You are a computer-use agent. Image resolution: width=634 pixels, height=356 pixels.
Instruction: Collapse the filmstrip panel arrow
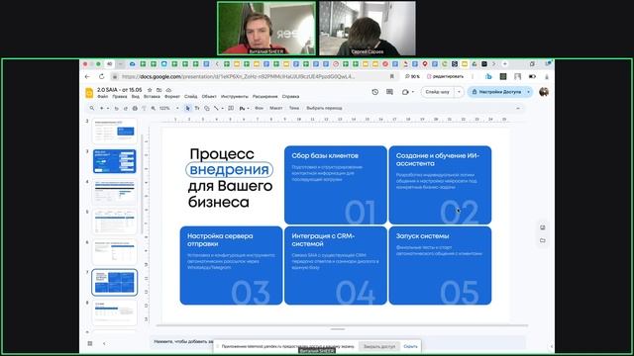tap(104, 343)
